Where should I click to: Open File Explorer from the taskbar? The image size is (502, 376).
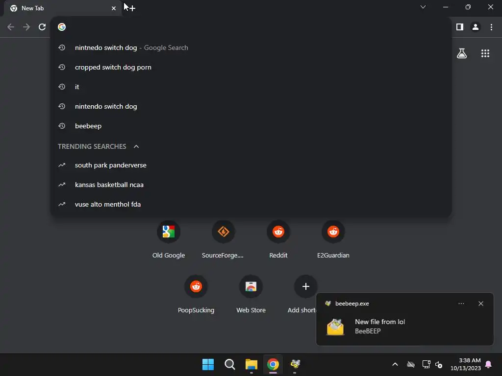tap(251, 364)
